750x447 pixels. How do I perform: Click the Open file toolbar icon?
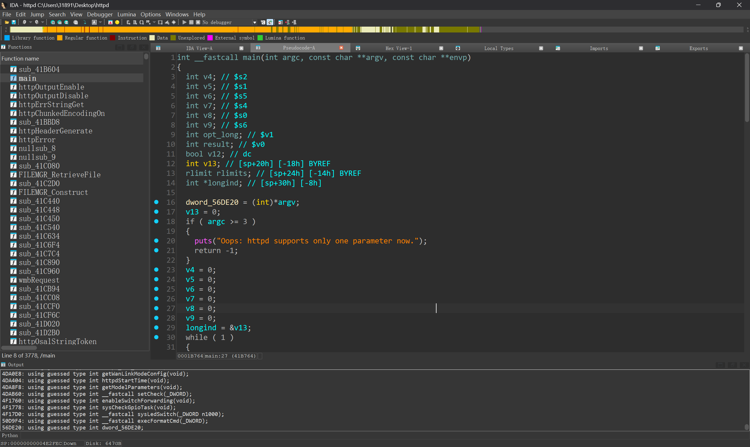pos(7,22)
